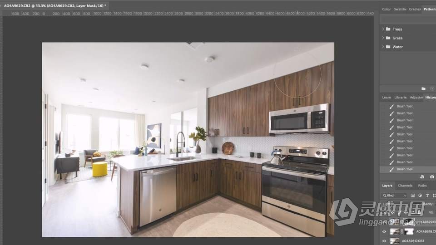Open the Learn panel tab
Screen dimensions: 436x245
coord(386,98)
